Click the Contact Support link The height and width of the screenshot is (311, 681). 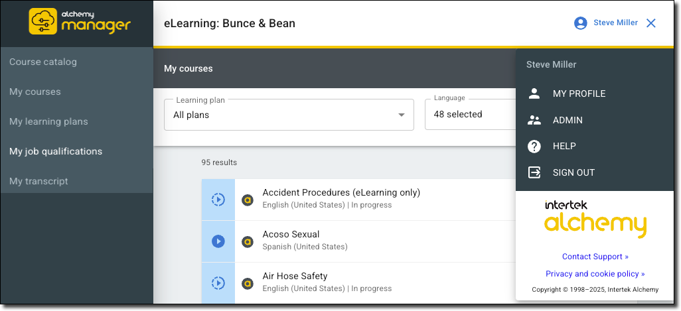(595, 257)
